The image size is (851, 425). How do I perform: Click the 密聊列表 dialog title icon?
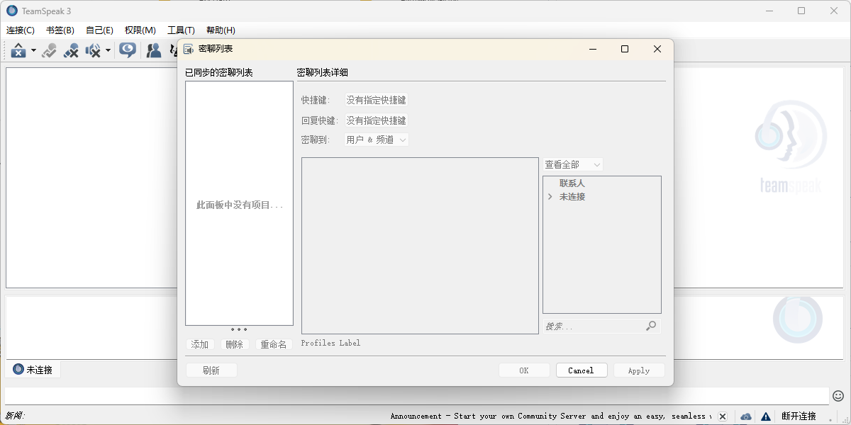click(x=189, y=49)
